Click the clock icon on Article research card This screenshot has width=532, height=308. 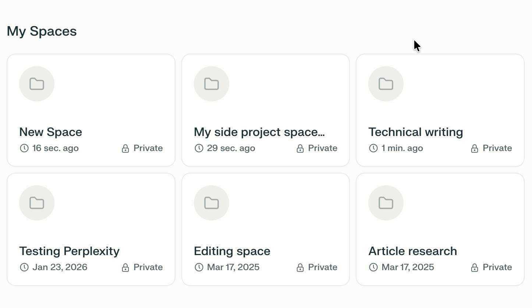[x=373, y=267]
